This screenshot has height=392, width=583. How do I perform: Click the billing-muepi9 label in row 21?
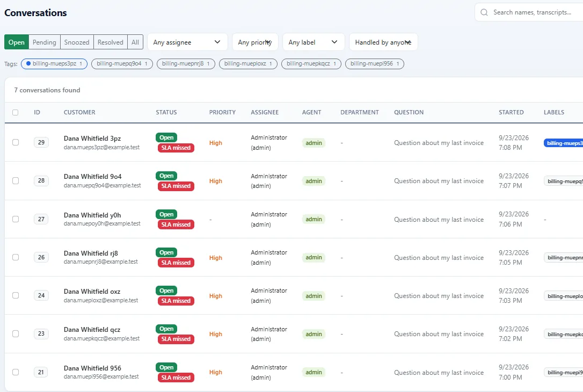[x=564, y=372]
